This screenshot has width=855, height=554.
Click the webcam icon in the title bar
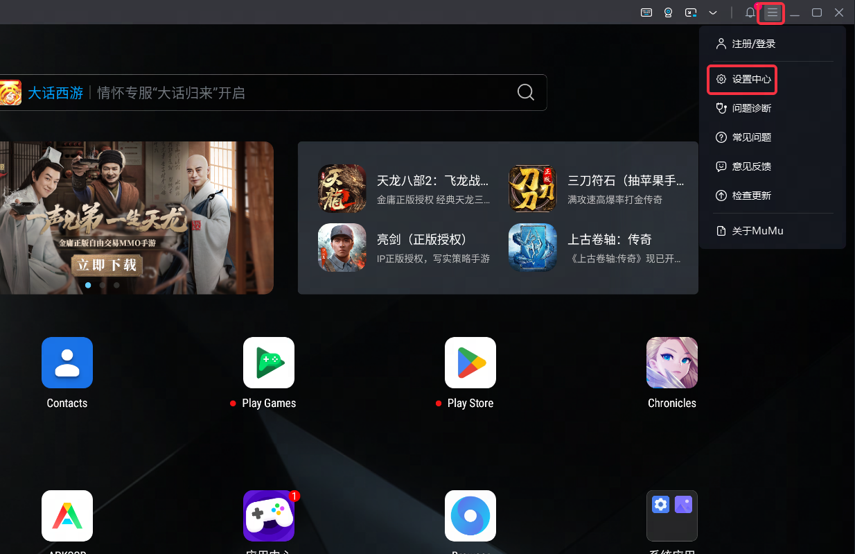coord(669,12)
